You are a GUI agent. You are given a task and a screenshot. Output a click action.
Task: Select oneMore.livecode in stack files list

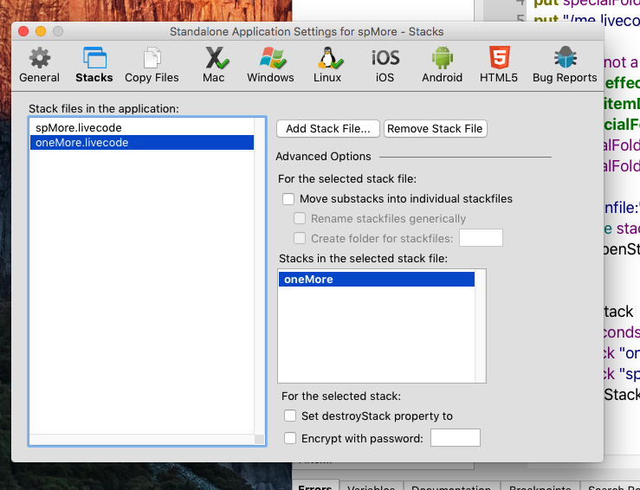click(x=142, y=142)
